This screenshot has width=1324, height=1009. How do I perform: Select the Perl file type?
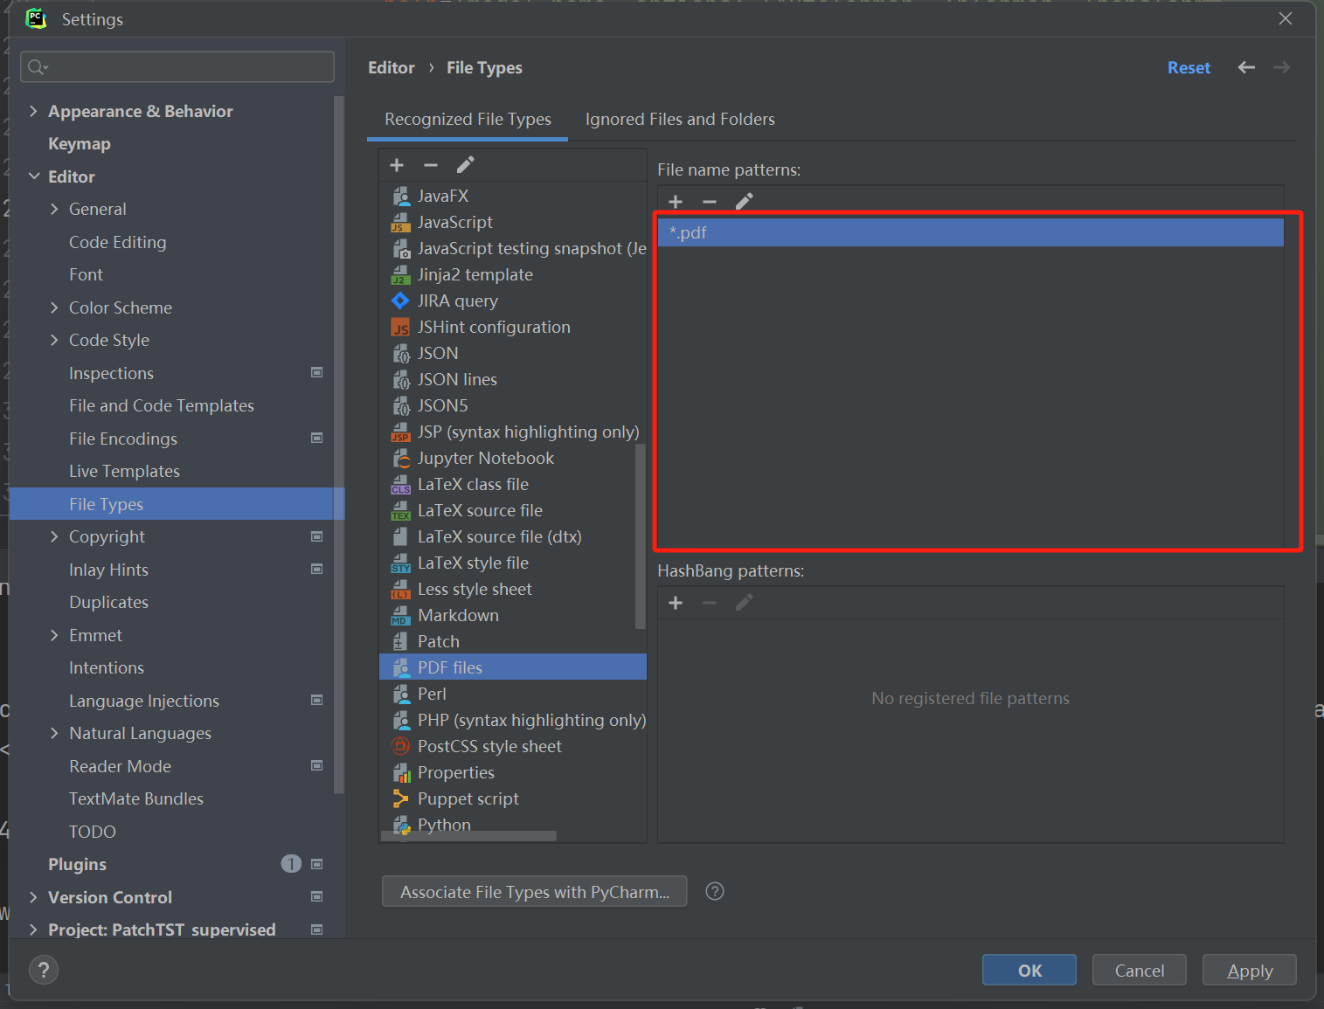(x=513, y=694)
